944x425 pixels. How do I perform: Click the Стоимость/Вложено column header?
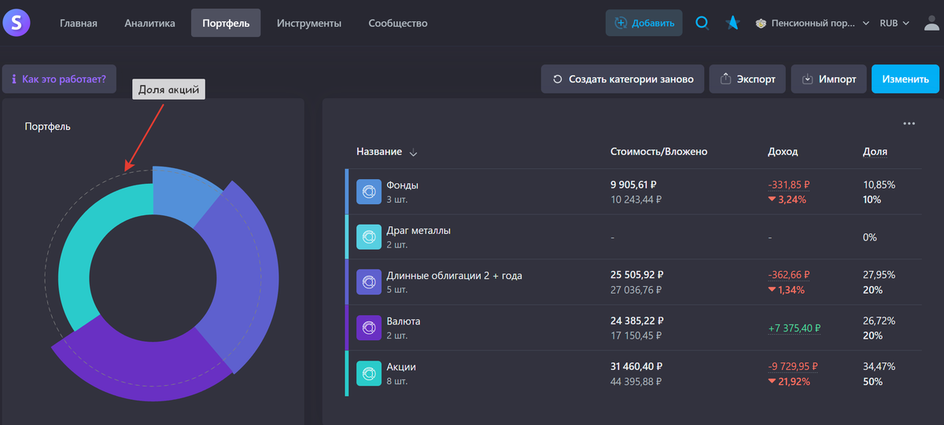pos(658,152)
